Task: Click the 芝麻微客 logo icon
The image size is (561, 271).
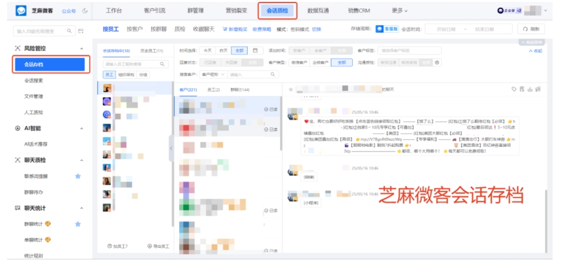Action: click(x=21, y=11)
